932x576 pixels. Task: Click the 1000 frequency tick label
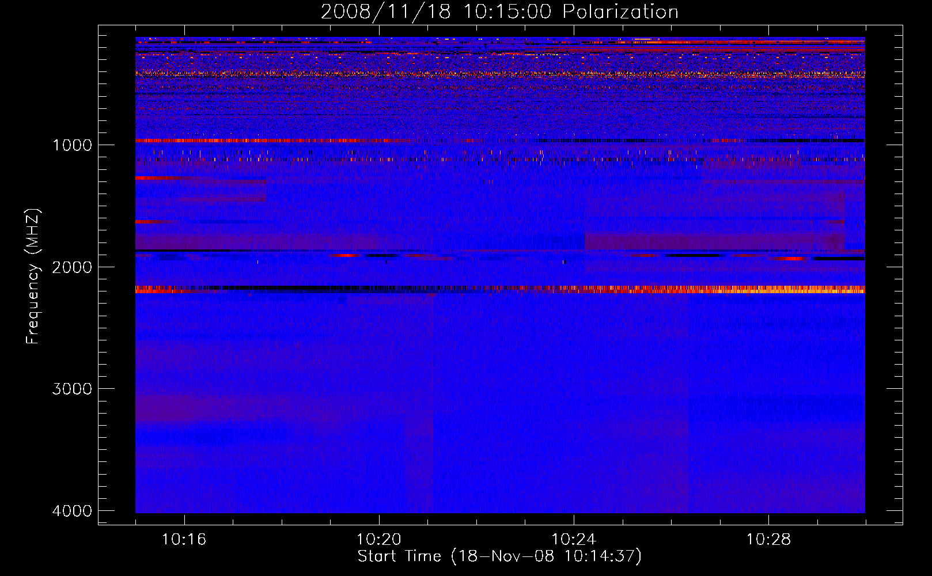click(x=72, y=145)
